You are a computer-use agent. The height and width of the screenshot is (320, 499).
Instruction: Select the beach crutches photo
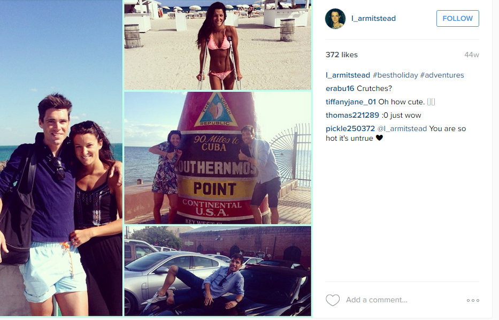click(217, 45)
